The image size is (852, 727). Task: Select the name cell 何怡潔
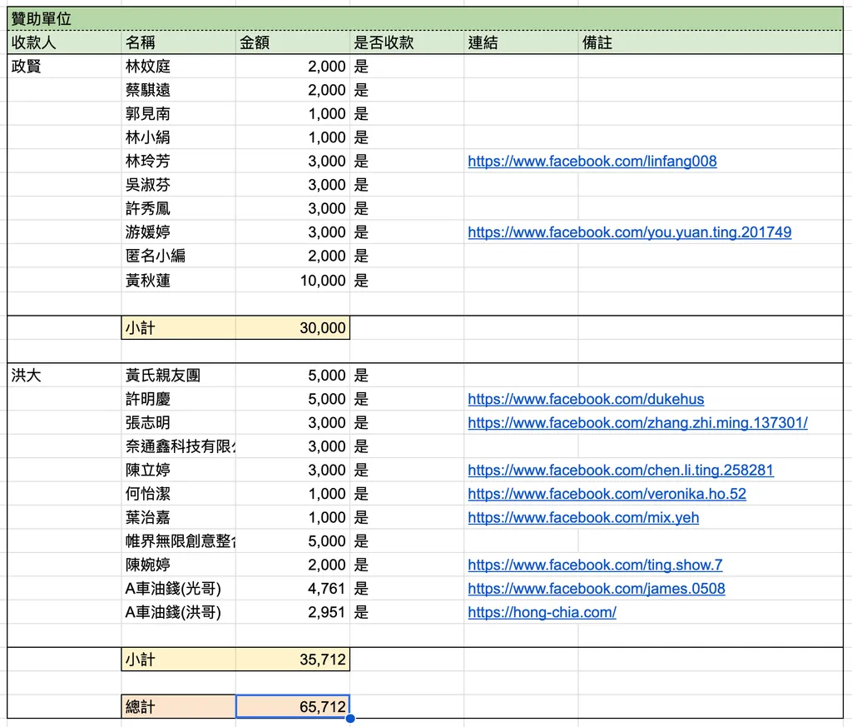[178, 494]
